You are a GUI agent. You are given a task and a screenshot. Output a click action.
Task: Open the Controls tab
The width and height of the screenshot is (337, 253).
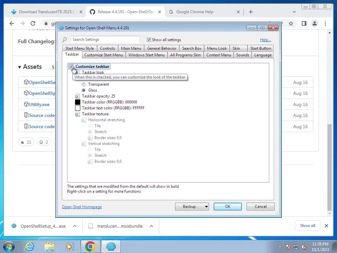pyautogui.click(x=108, y=48)
